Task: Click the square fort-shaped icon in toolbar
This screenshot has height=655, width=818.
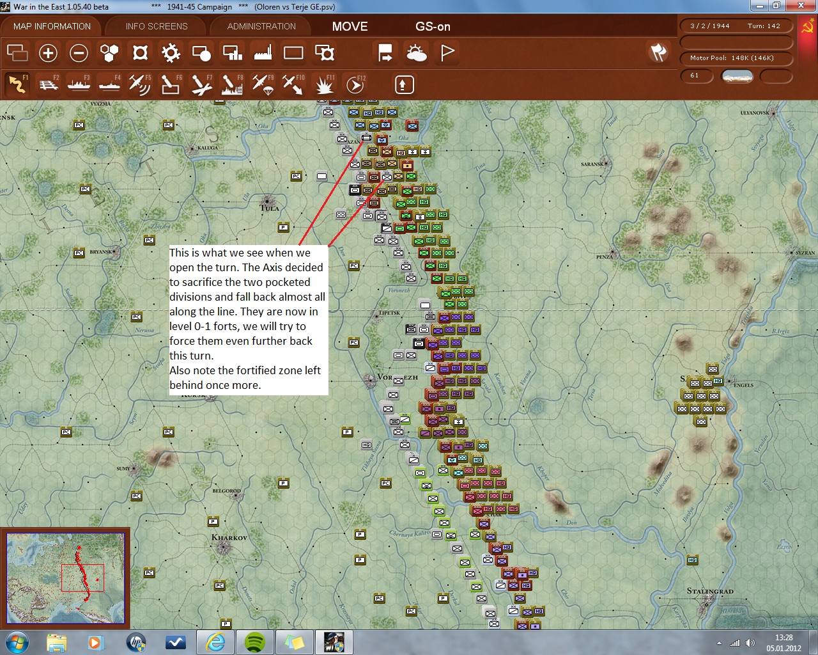Action: [x=140, y=52]
